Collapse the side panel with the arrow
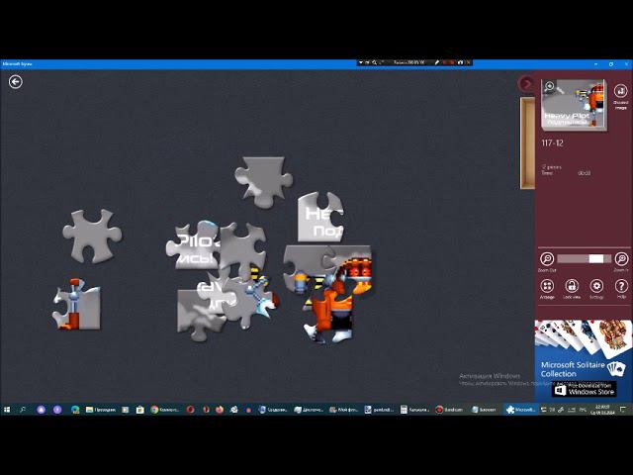 coord(526,83)
